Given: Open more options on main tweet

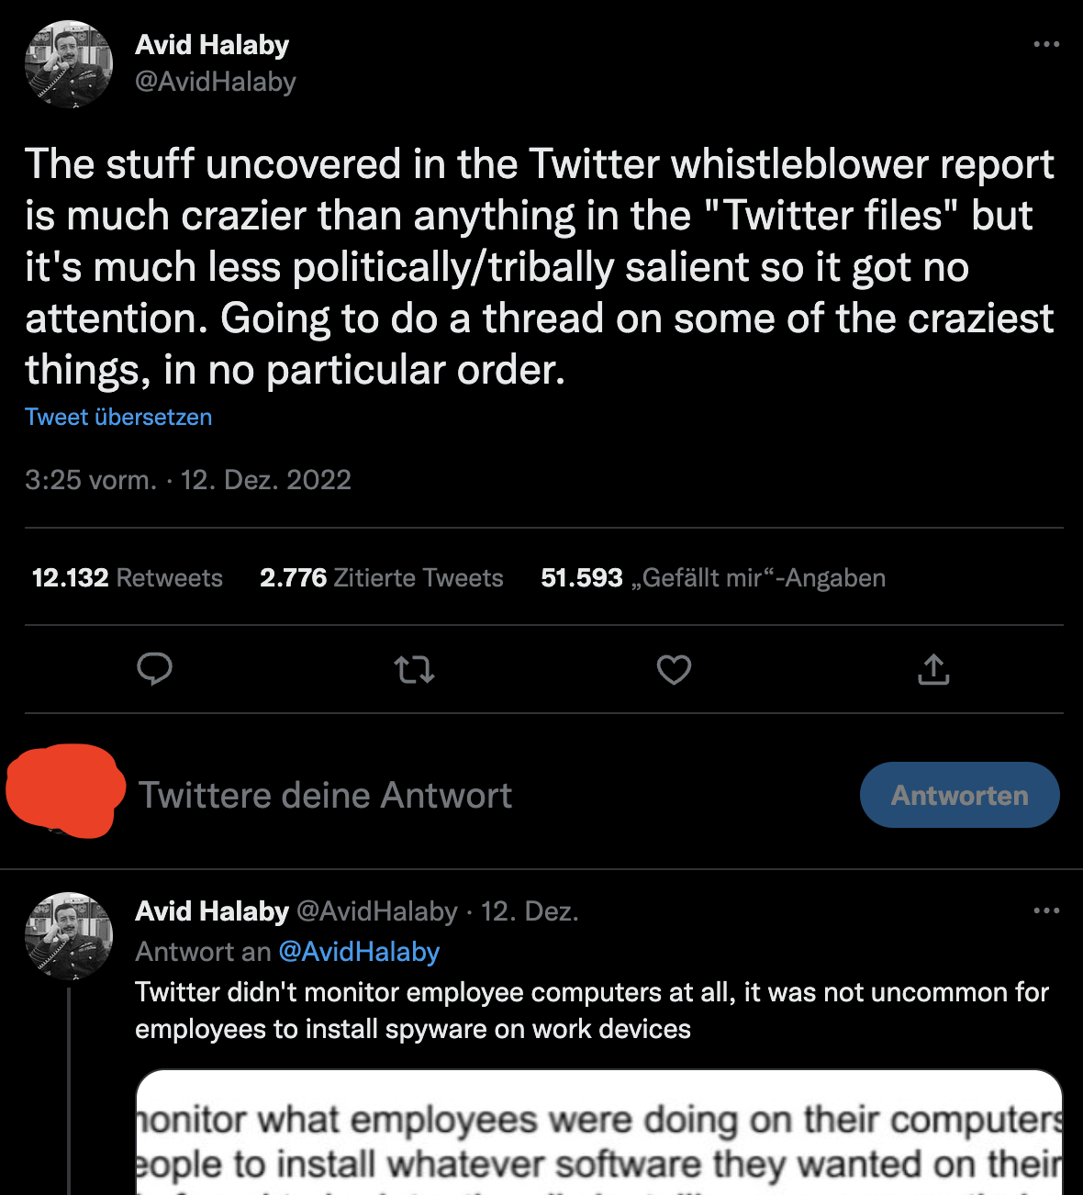Looking at the screenshot, I should (x=1046, y=44).
